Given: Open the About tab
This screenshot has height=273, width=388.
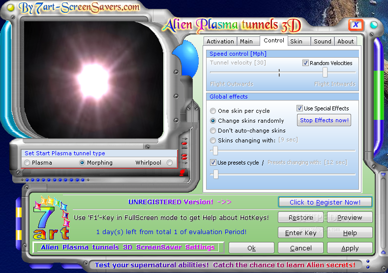Looking at the screenshot, I should point(345,41).
